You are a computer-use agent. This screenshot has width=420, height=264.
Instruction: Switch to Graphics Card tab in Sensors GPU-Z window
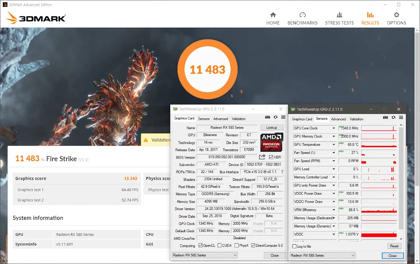pos(302,119)
